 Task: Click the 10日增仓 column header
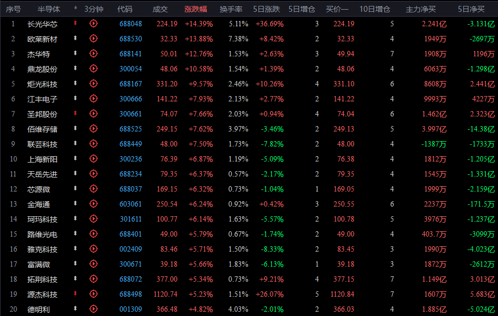[374, 9]
